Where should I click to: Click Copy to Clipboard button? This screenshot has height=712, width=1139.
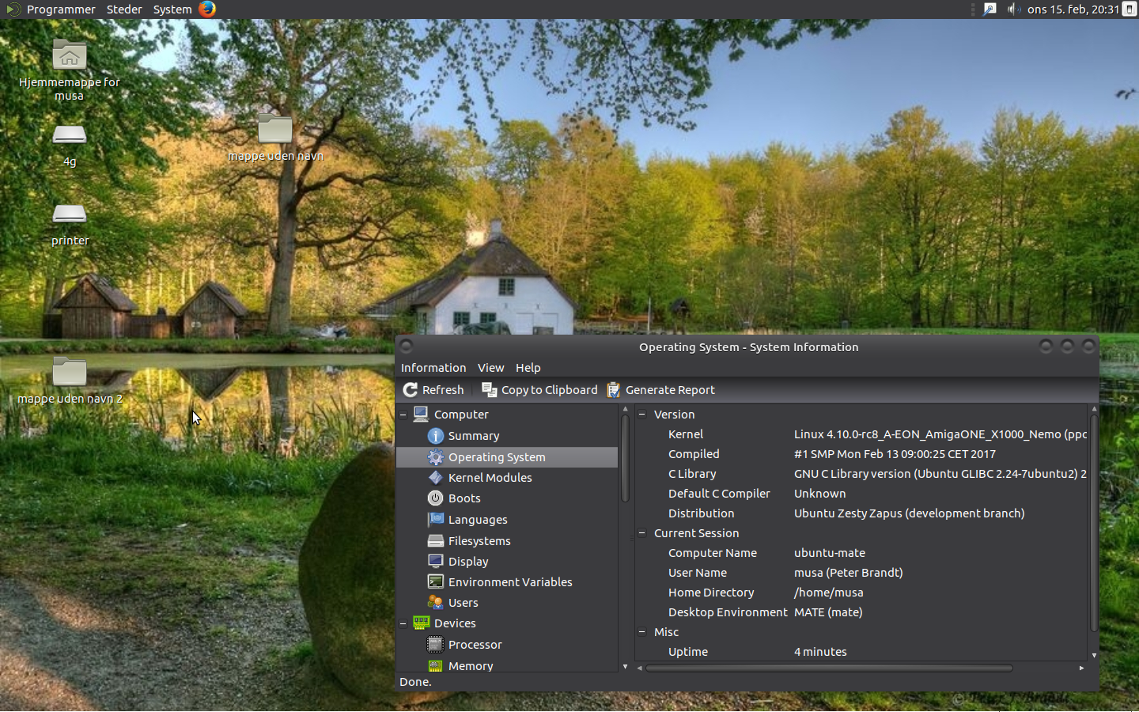pyautogui.click(x=539, y=390)
